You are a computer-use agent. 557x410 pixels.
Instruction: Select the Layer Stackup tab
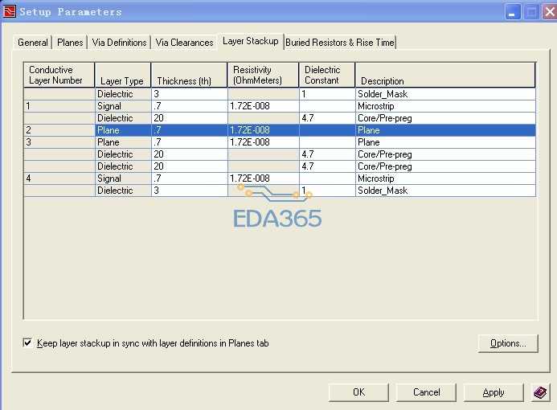click(x=251, y=41)
